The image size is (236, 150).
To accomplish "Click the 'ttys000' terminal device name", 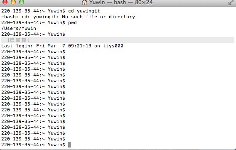I will pyautogui.click(x=113, y=46).
